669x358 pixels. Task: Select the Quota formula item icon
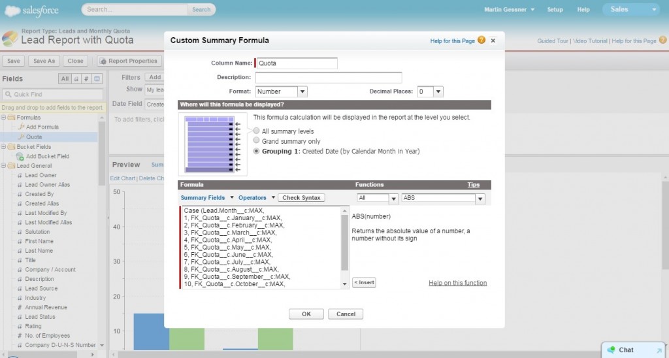click(21, 137)
